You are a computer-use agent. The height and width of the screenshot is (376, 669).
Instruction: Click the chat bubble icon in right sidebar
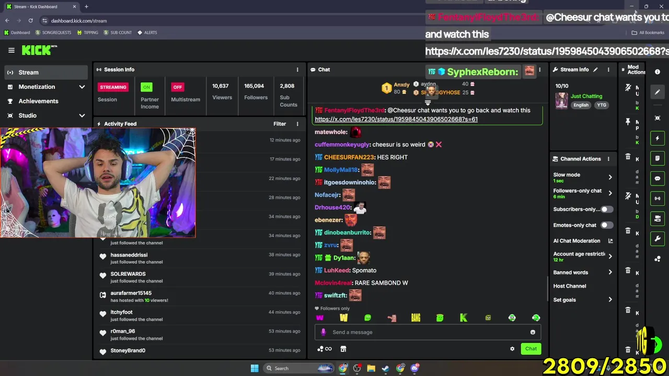coord(658,178)
